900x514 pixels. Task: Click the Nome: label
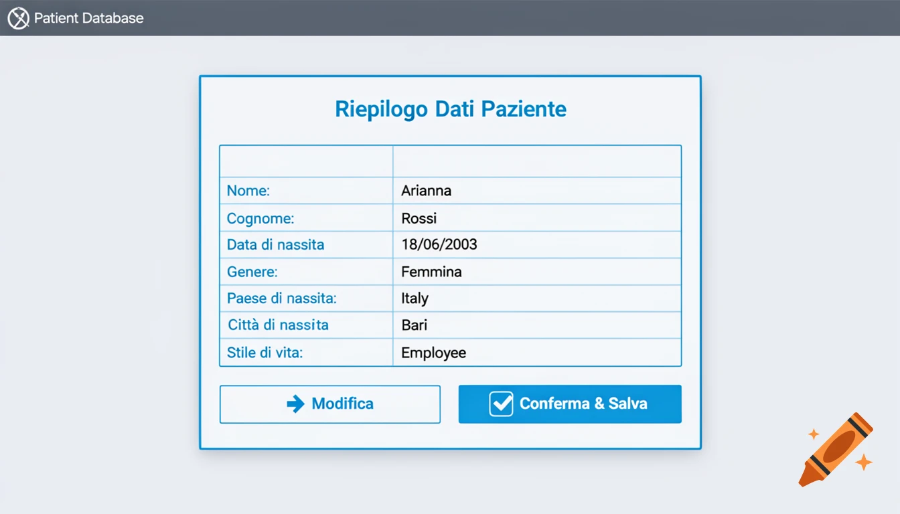(x=248, y=191)
